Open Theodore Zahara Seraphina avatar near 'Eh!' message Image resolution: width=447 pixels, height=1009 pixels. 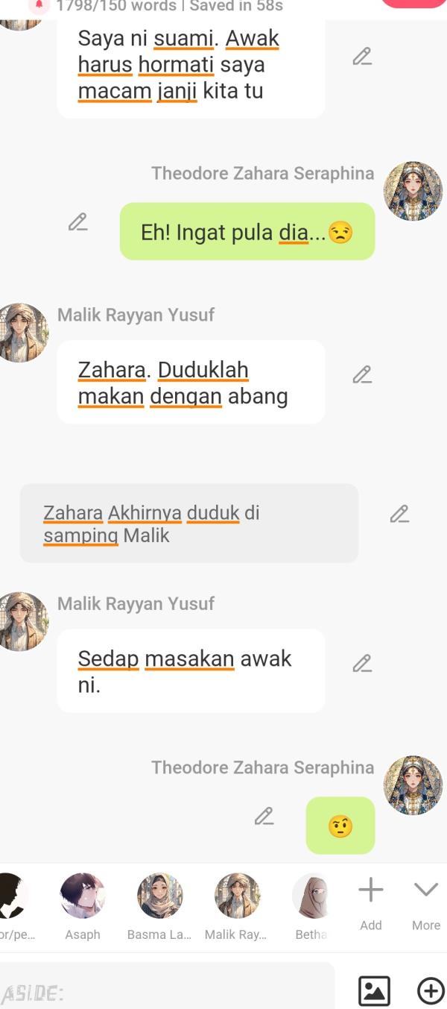click(x=413, y=192)
